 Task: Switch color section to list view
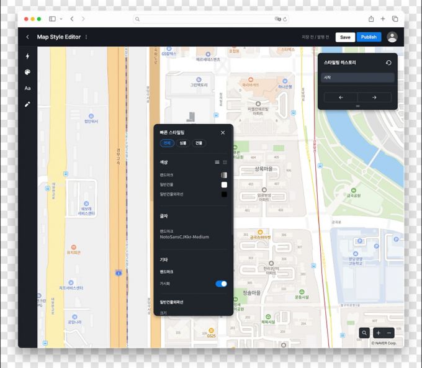coord(217,162)
